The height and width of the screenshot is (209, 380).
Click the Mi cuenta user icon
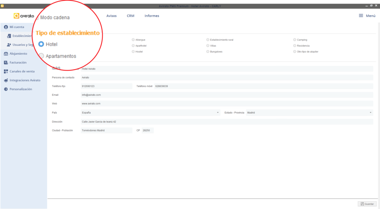tap(6, 27)
